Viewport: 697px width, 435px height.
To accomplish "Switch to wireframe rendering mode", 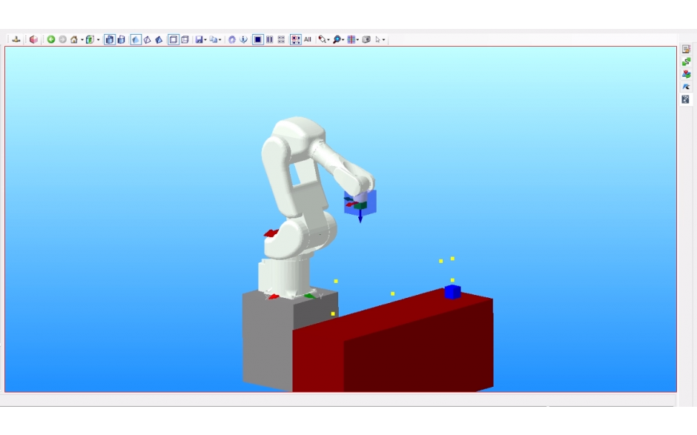I will point(147,39).
